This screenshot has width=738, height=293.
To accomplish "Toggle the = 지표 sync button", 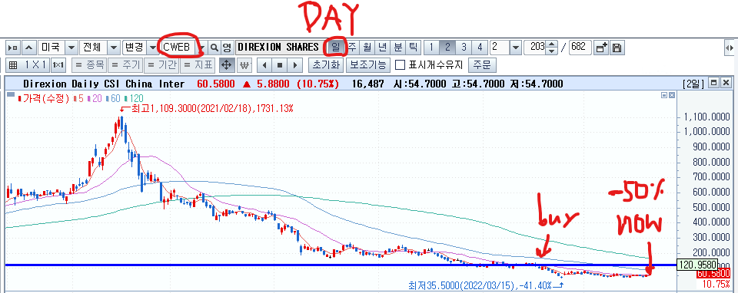I will (x=198, y=64).
